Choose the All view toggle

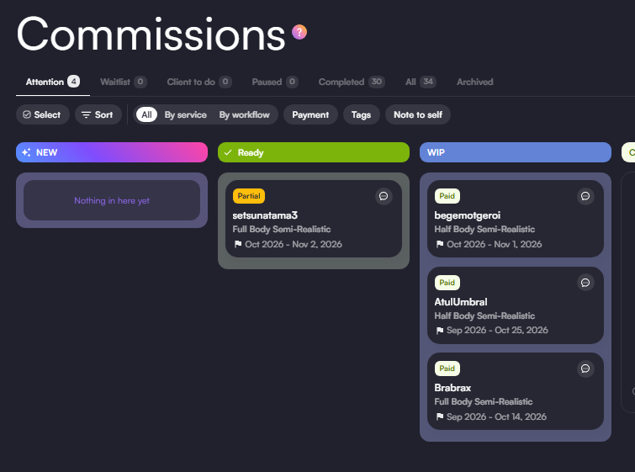pos(146,114)
